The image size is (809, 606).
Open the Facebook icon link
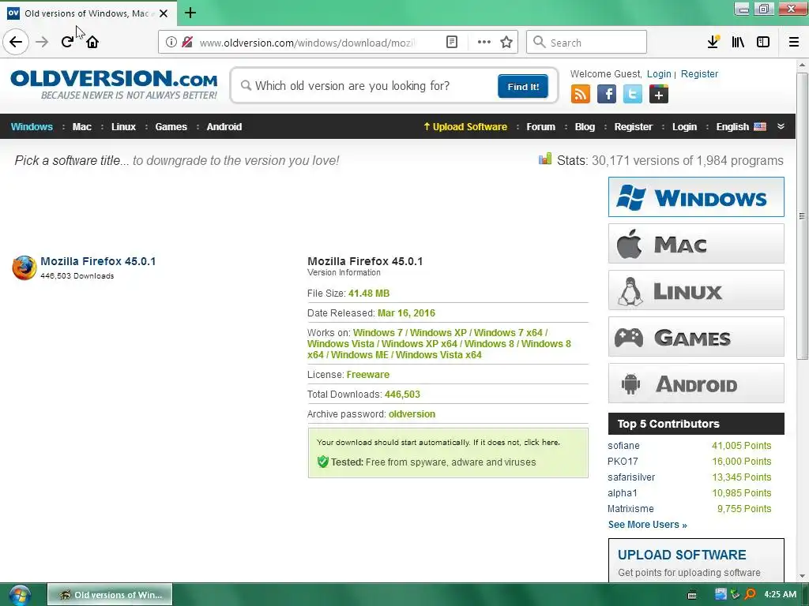(x=607, y=95)
